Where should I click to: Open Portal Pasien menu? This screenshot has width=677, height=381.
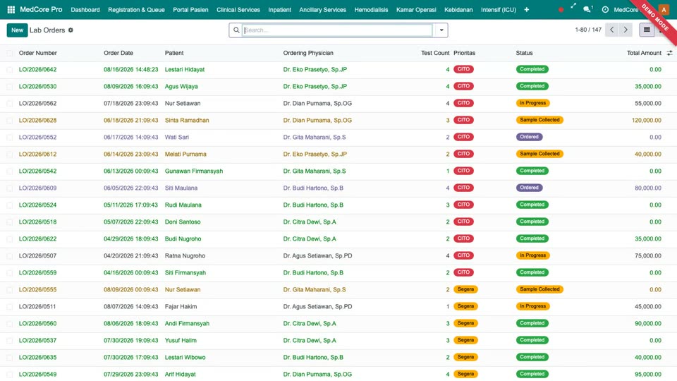(190, 9)
